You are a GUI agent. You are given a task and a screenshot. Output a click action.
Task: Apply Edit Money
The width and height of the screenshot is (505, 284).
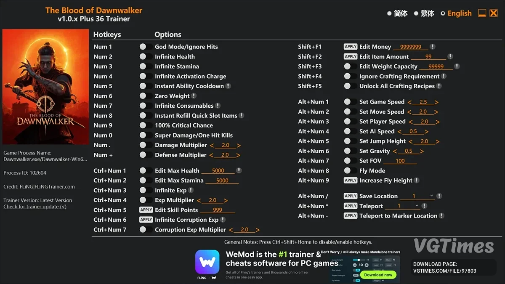pos(351,47)
